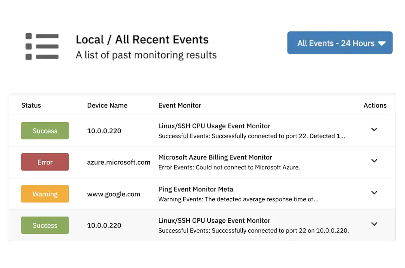Expand the last Success event row
This screenshot has width=405, height=268.
click(374, 224)
